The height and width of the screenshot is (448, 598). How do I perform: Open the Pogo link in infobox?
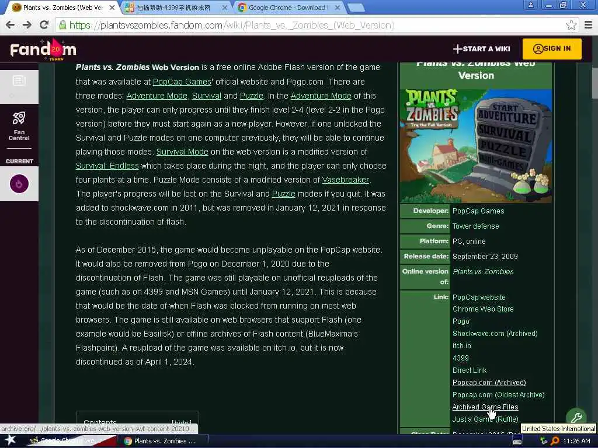[x=461, y=321]
